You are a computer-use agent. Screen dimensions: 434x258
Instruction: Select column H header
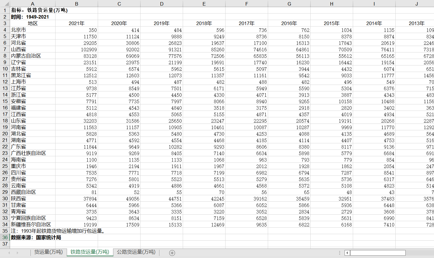(x=332, y=4)
